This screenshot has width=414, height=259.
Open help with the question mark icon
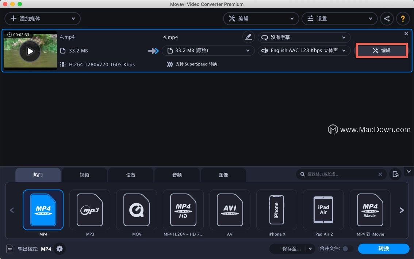pos(403,19)
